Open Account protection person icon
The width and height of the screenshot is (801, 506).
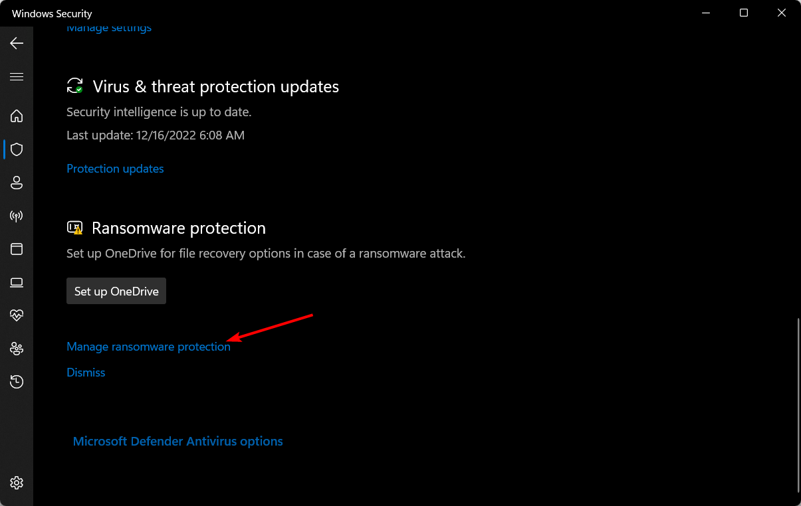coord(17,183)
